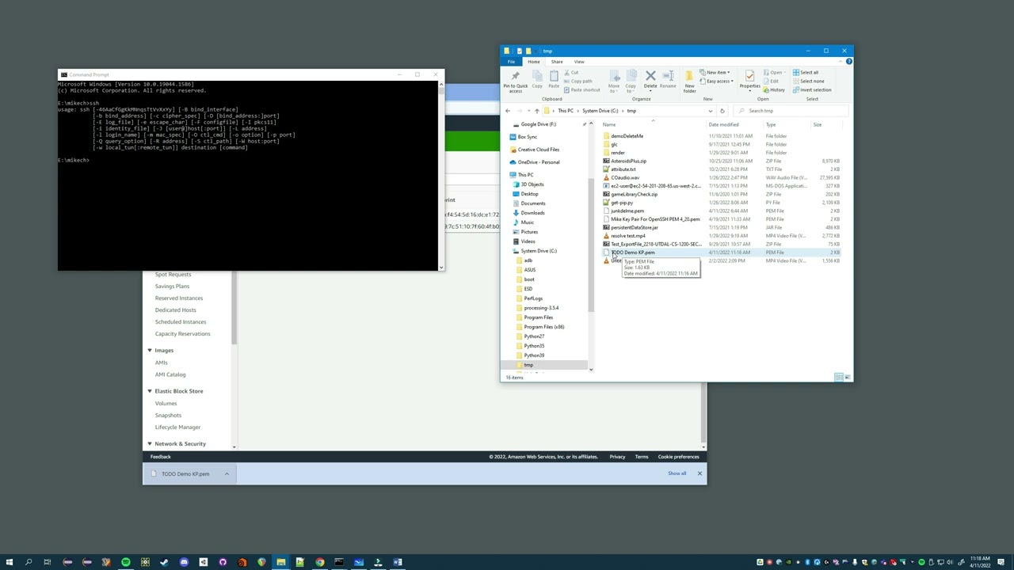This screenshot has height=570, width=1014.
Task: Open the AMIs link in AWS sidebar
Action: [161, 363]
